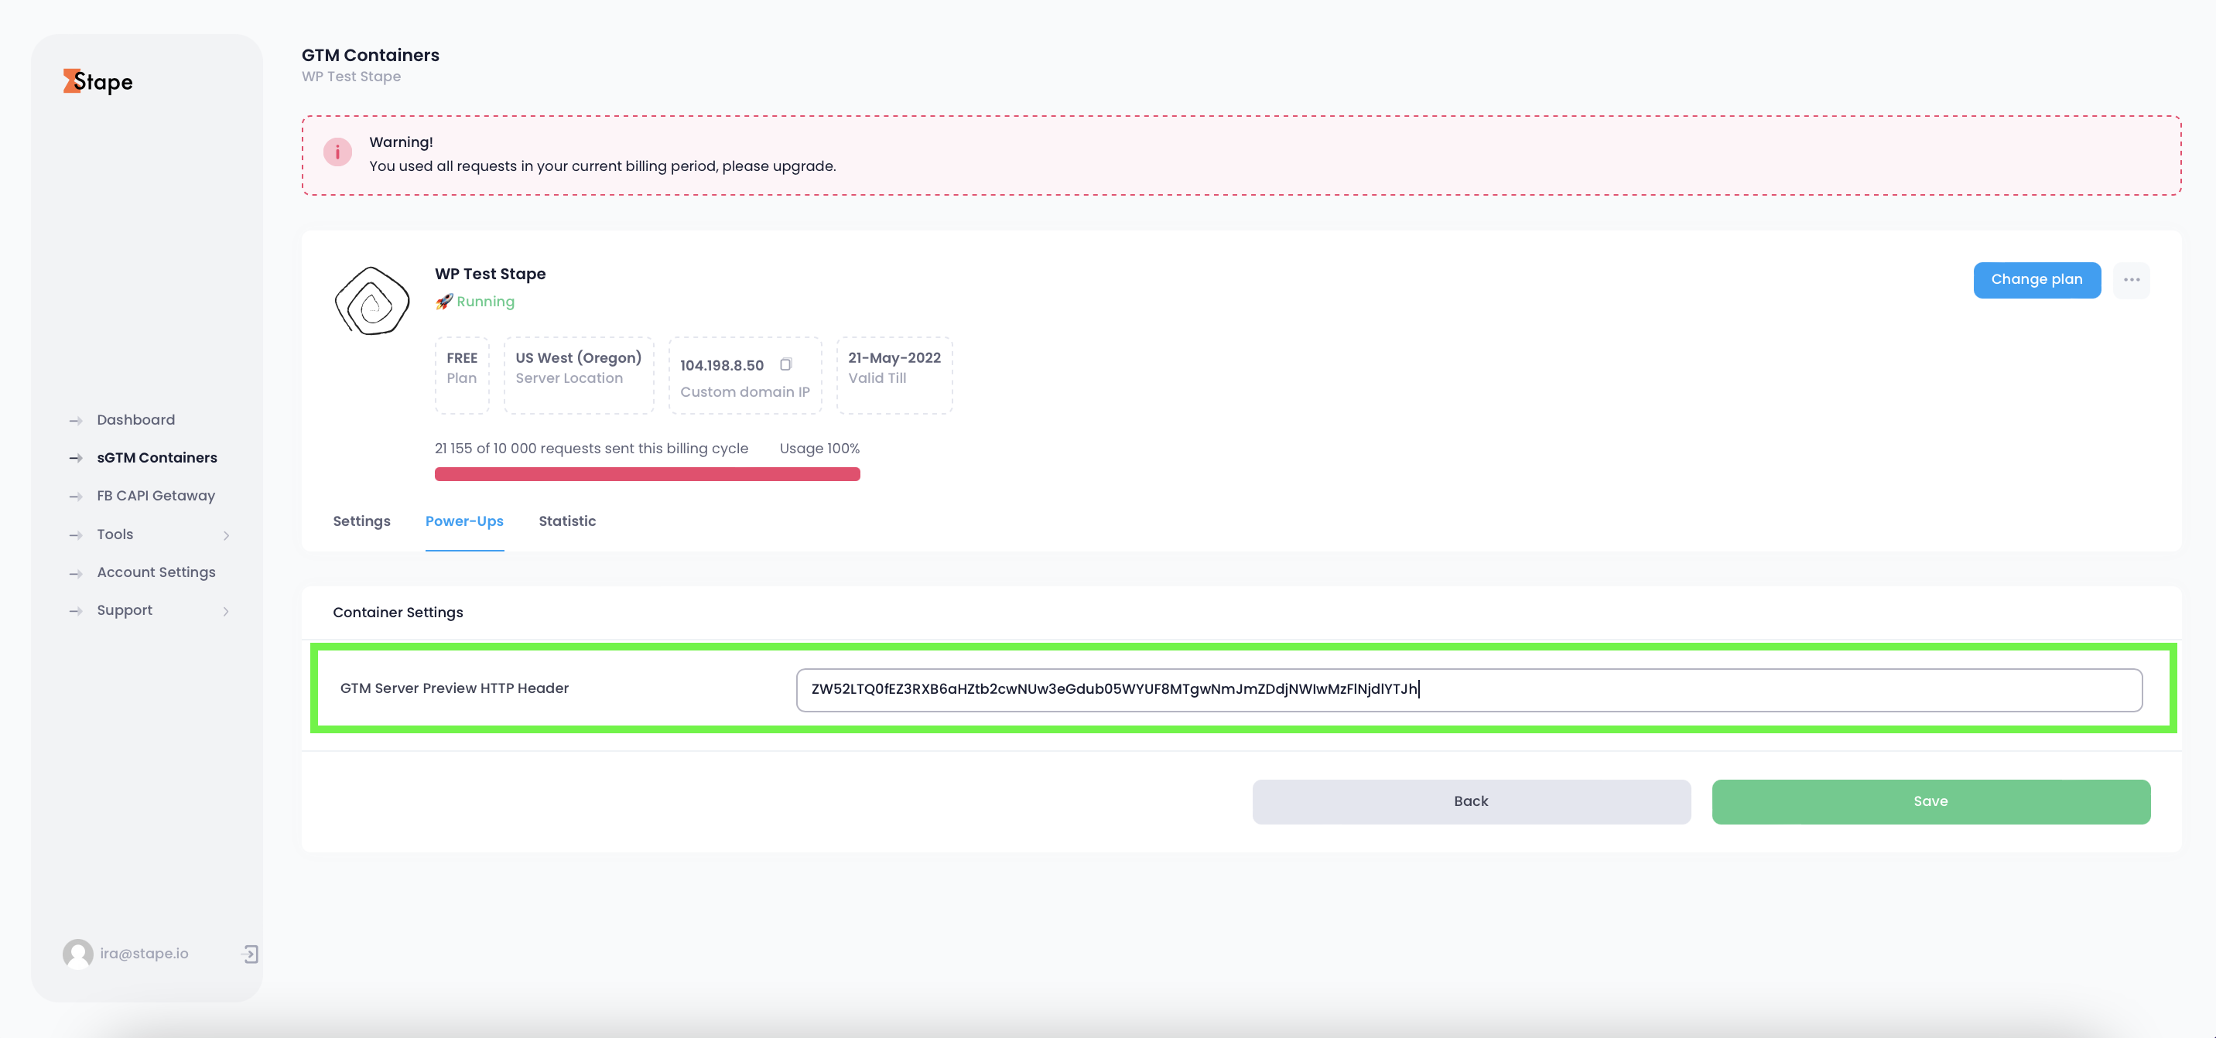Click the WP Test Stape container logo
Screen dimensions: 2216x1038
(x=371, y=301)
